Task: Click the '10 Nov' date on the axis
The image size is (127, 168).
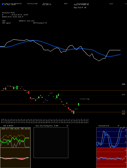Action: point(88,121)
